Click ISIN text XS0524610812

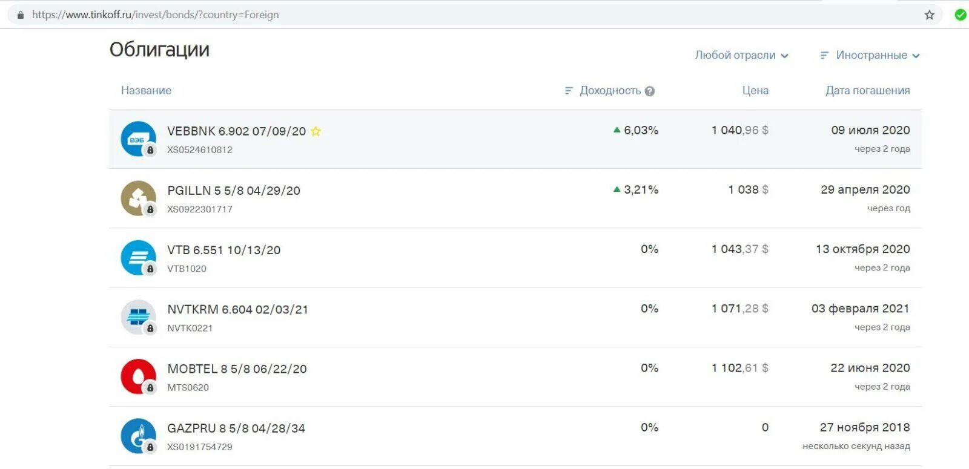[x=200, y=149]
